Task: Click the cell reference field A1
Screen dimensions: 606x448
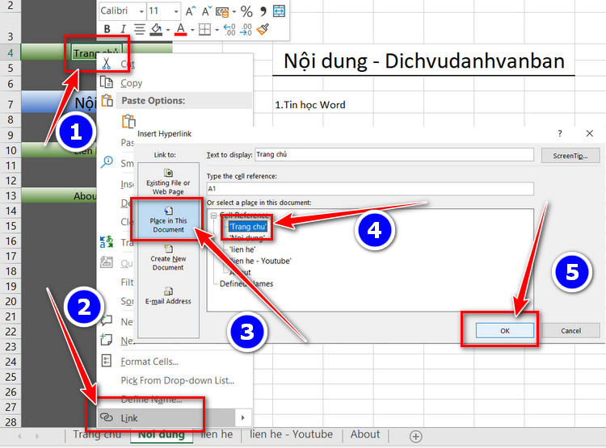Action: pos(370,189)
